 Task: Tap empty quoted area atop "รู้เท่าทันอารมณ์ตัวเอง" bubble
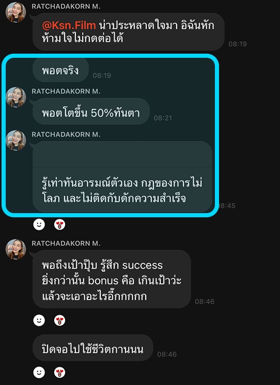[x=122, y=154]
